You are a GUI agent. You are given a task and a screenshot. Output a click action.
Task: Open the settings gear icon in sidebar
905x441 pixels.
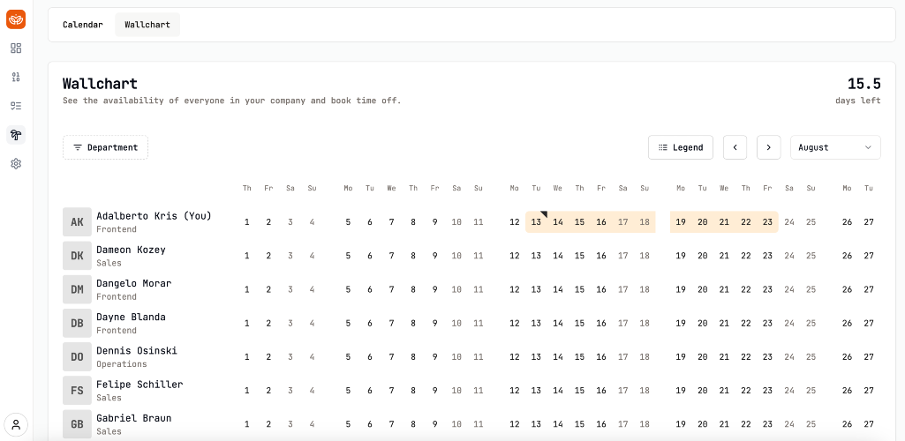coord(16,164)
